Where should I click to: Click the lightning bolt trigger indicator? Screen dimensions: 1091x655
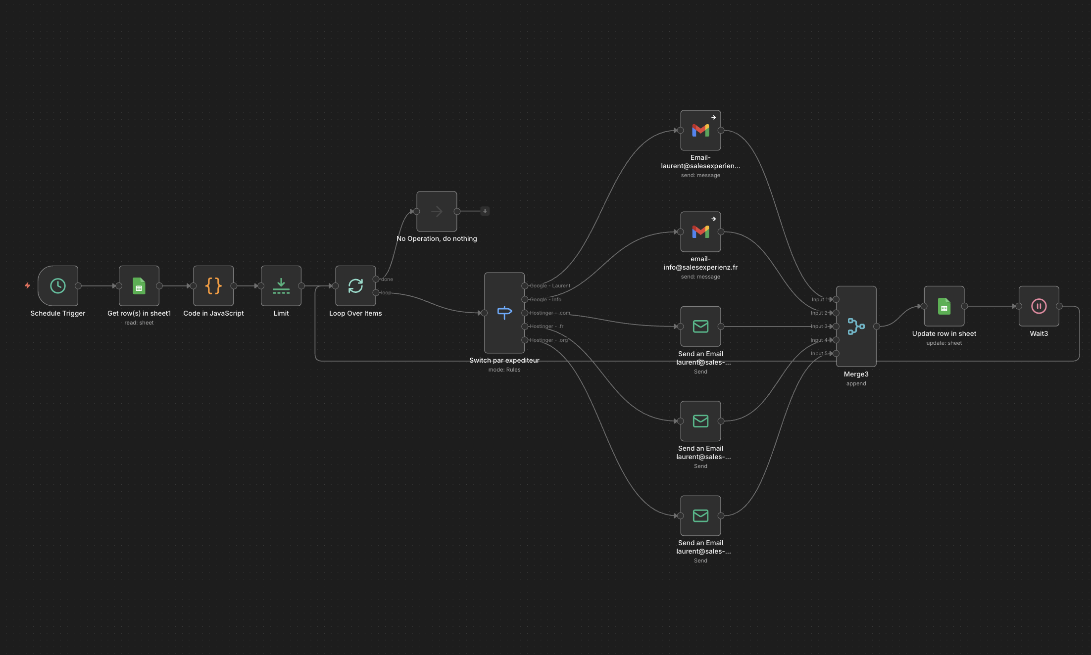[x=28, y=285]
